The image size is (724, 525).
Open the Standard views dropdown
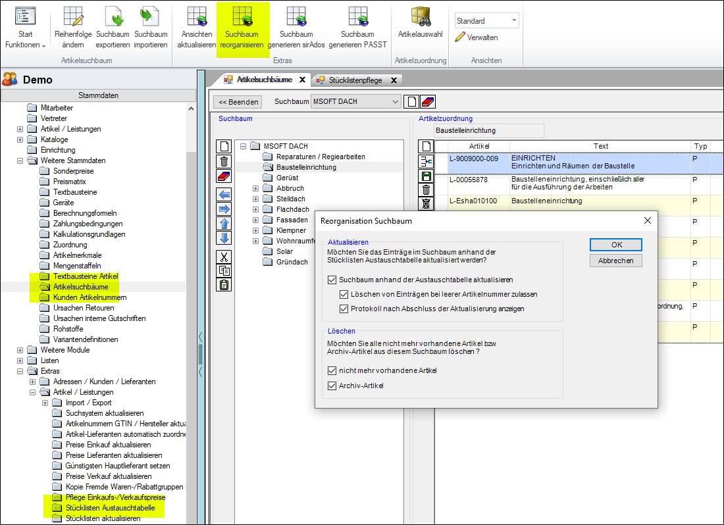(513, 21)
